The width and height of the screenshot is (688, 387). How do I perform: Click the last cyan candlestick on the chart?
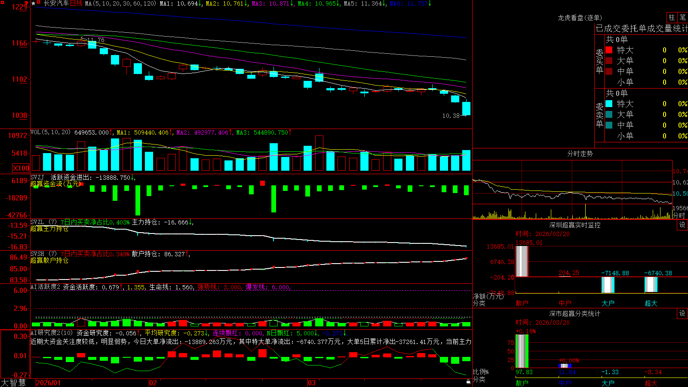coord(466,108)
